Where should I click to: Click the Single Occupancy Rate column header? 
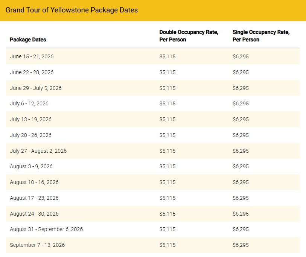pos(261,36)
